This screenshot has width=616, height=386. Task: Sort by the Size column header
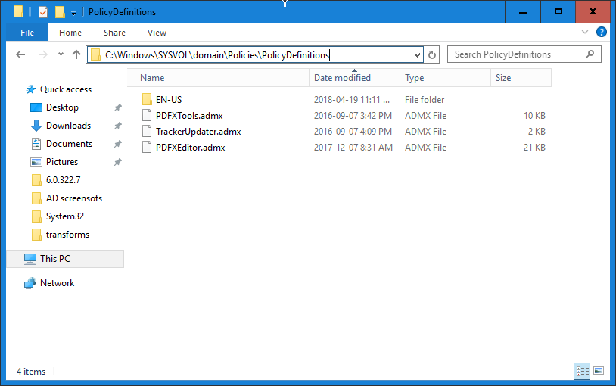click(521, 78)
